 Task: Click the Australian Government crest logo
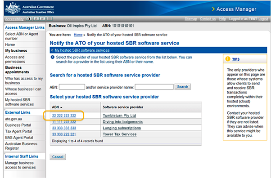point(13,8)
